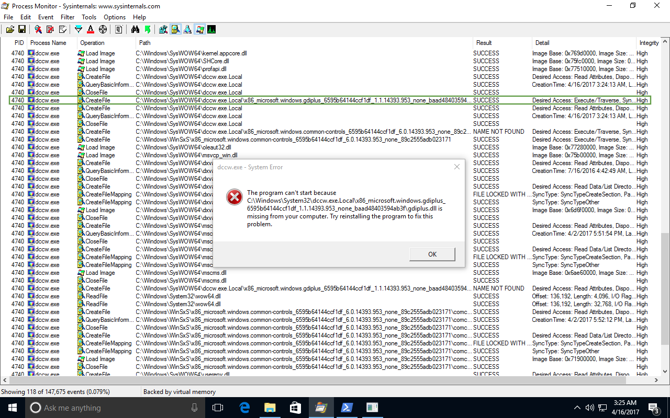Image resolution: width=670 pixels, height=418 pixels.
Task: Toggle Show Process and Thread Activity
Action: pyautogui.click(x=199, y=29)
